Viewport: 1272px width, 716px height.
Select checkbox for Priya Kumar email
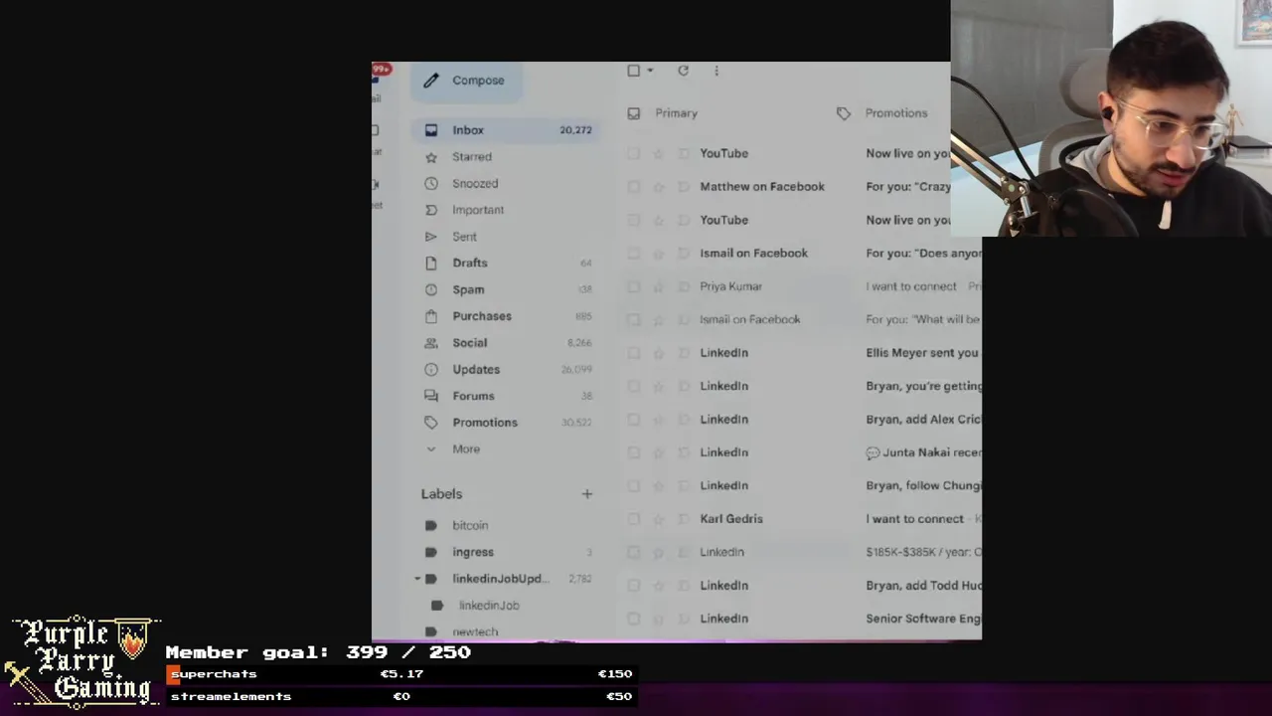tap(633, 286)
